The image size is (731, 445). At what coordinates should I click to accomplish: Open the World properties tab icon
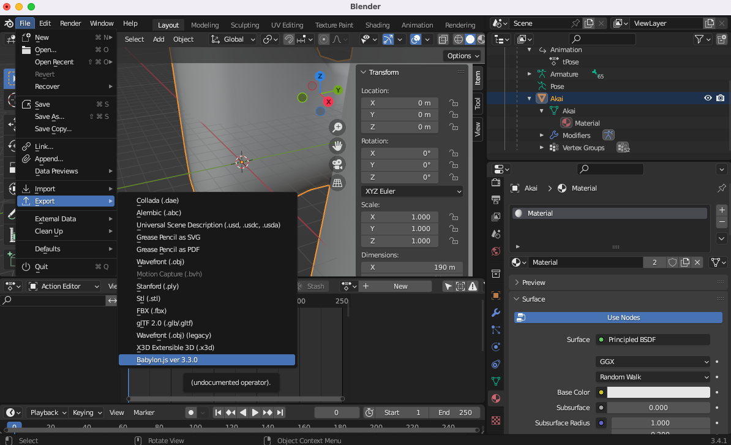495,251
